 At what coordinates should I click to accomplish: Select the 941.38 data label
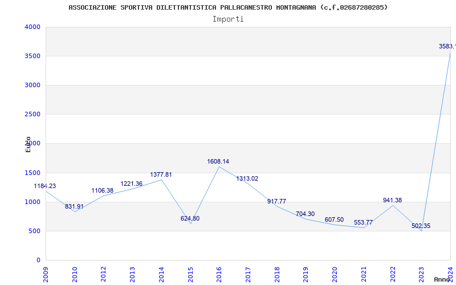point(392,200)
